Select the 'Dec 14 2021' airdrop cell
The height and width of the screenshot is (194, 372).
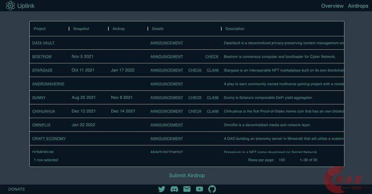[123, 111]
